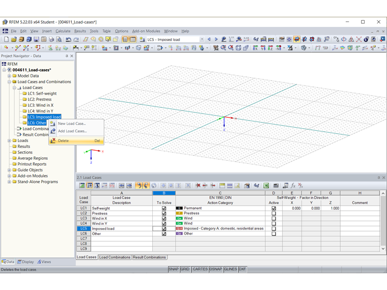Click the Export to Excel table icon

(266, 185)
